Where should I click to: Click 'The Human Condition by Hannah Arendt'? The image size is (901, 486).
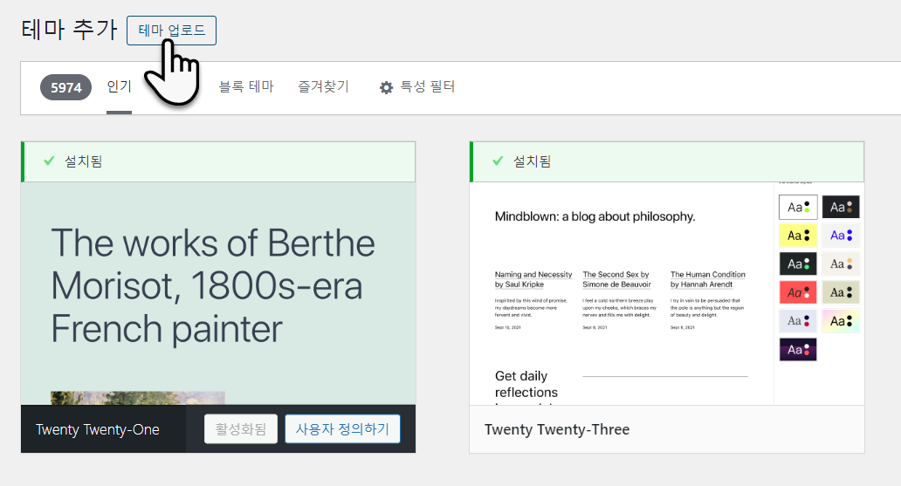[x=707, y=279]
